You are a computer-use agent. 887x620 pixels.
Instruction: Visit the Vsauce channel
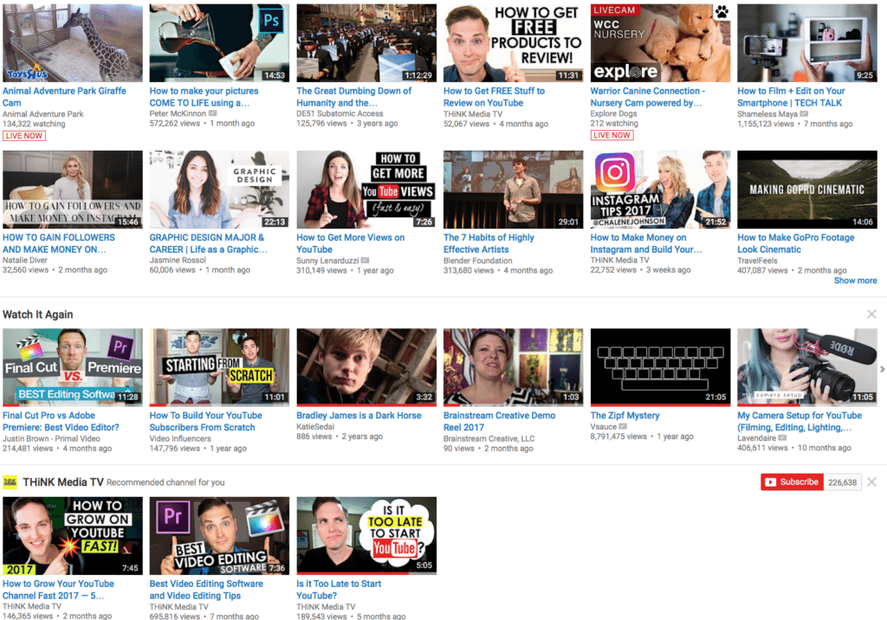pyautogui.click(x=604, y=427)
